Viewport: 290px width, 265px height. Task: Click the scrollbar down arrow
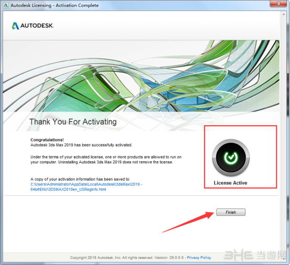pos(284,259)
